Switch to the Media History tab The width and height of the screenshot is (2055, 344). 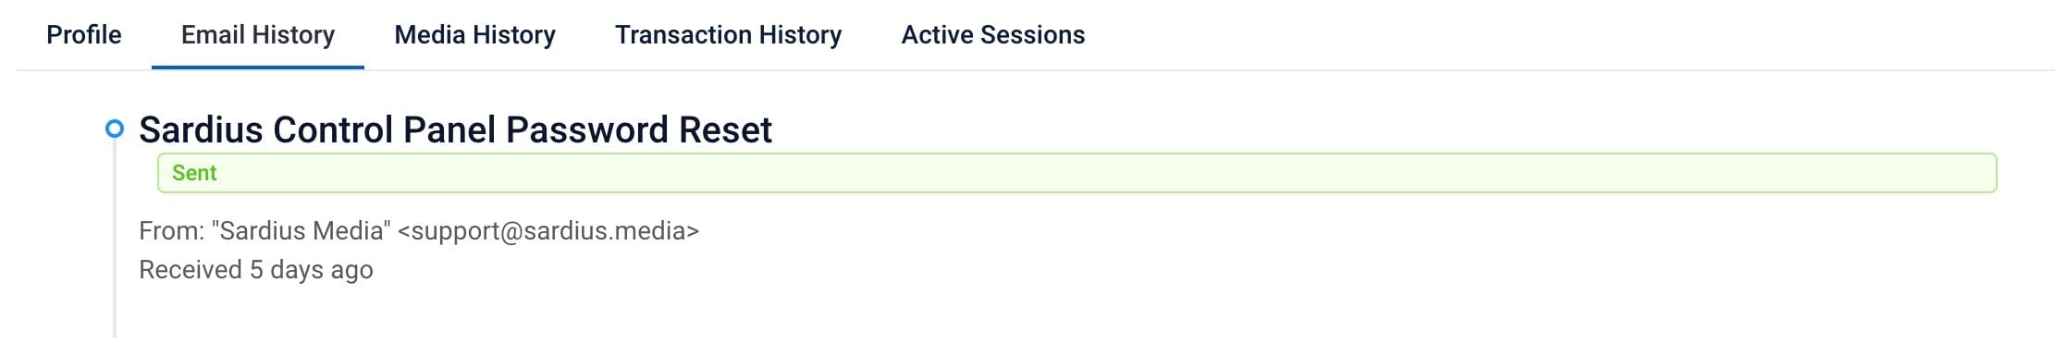474,35
